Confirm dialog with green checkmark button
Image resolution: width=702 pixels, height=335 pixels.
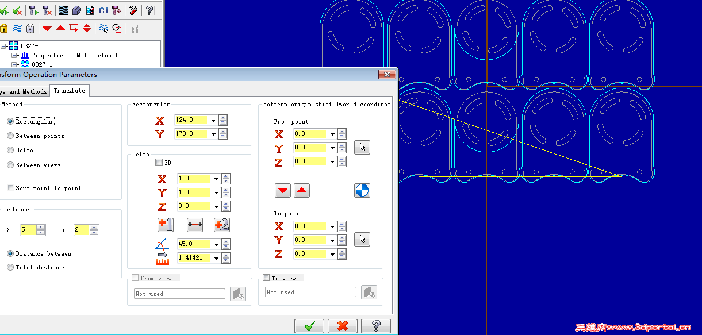309,326
